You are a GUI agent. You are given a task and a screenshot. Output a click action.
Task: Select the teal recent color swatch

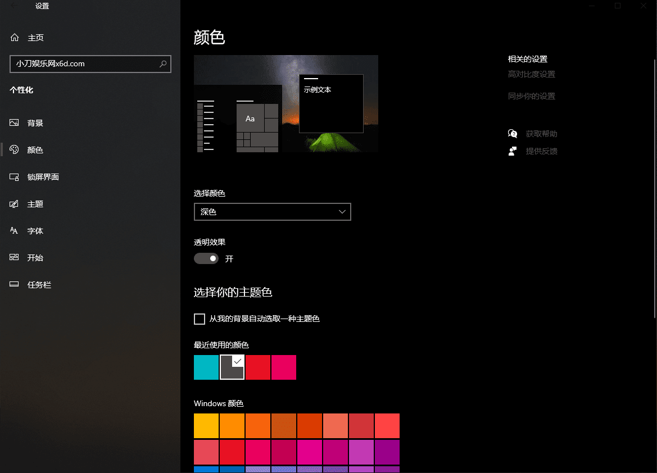click(x=206, y=367)
